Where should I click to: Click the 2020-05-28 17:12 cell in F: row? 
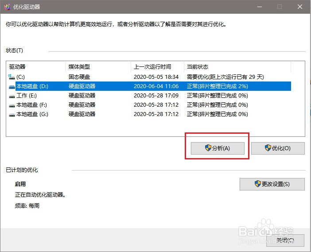(156, 105)
